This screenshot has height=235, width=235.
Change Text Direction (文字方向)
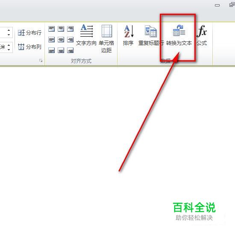[x=86, y=35]
